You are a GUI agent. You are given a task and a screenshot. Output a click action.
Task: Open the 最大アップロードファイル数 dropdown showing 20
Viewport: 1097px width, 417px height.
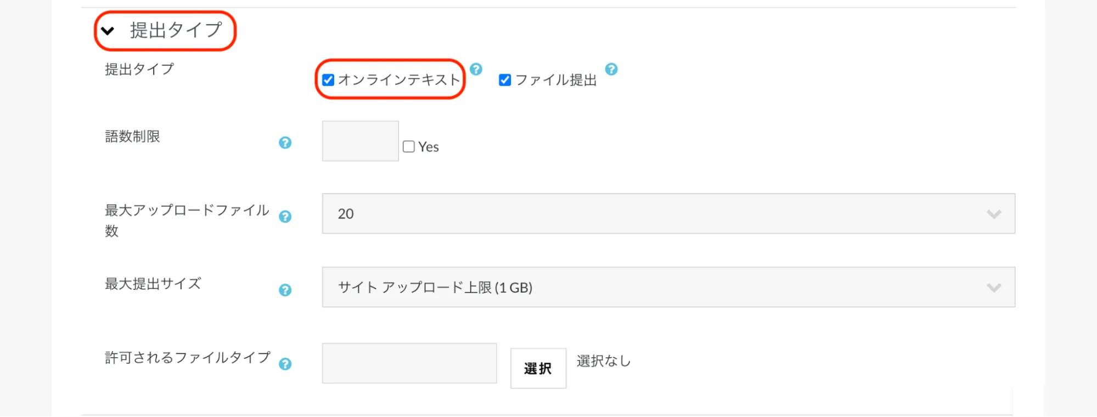pyautogui.click(x=668, y=214)
